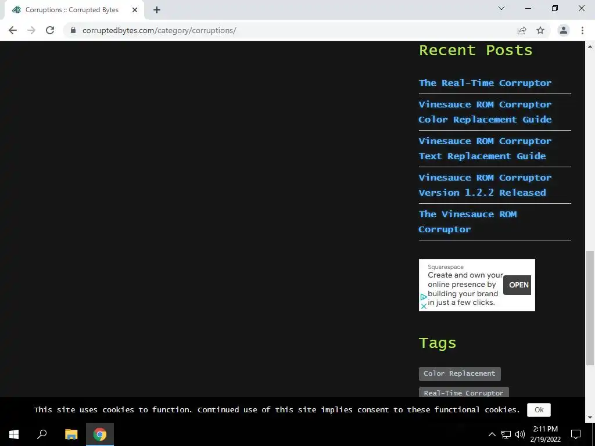595x446 pixels.
Task: Open clock showing 2:11 PM
Action: click(x=545, y=434)
